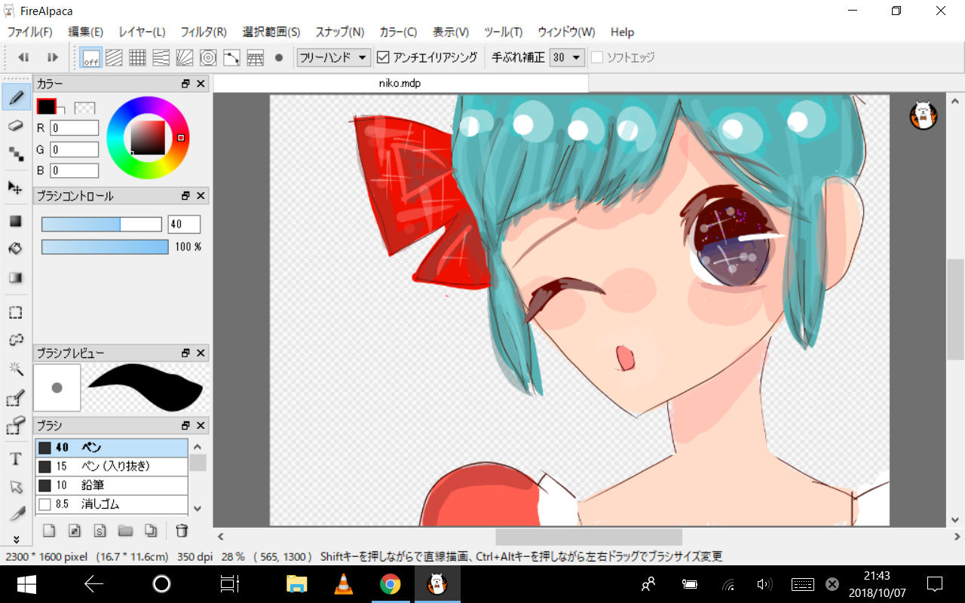Open the フィルタ(R) menu
965x603 pixels.
point(204,32)
